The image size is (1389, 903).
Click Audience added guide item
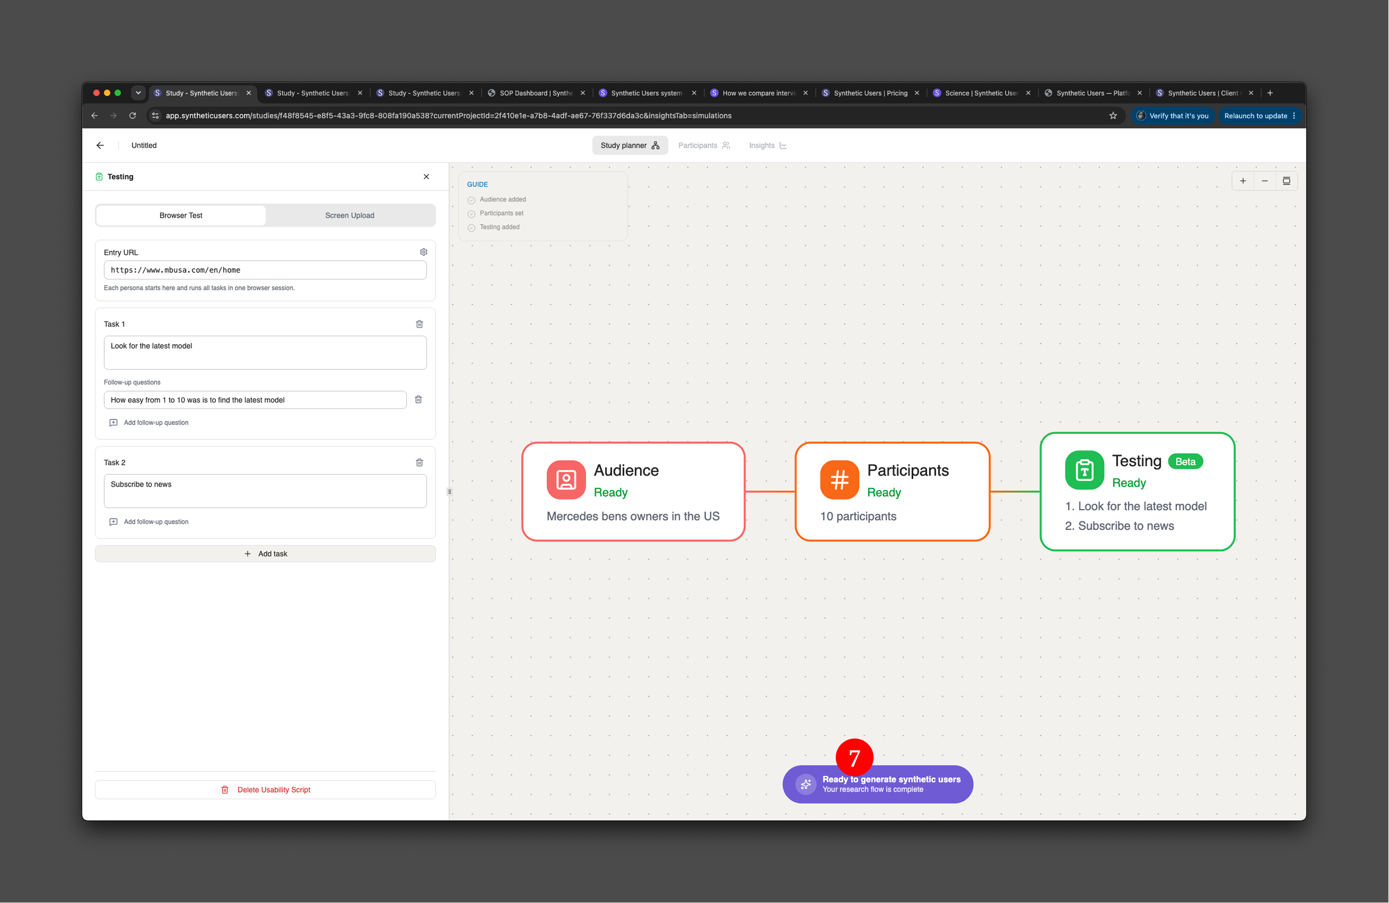[497, 200]
